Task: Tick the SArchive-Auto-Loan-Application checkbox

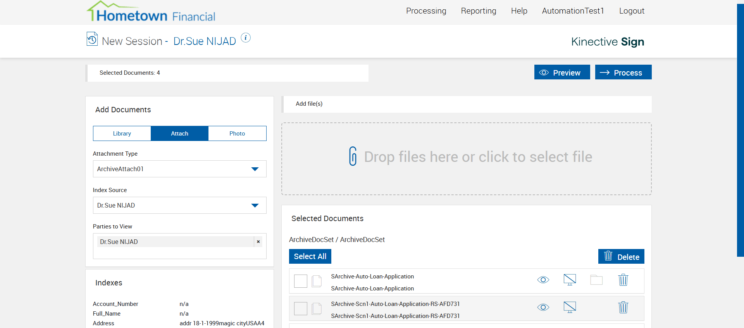Action: pos(301,281)
